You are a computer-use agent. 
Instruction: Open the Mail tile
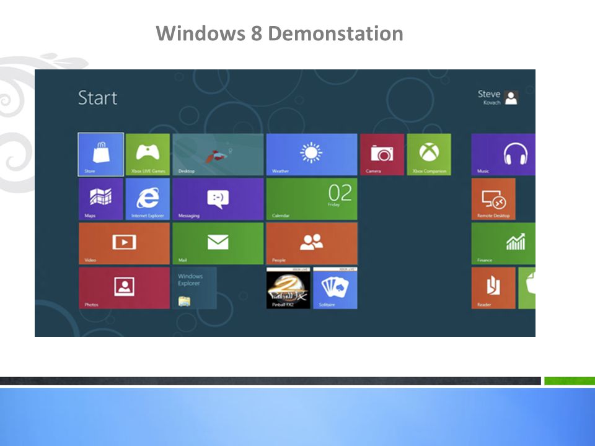click(x=218, y=243)
